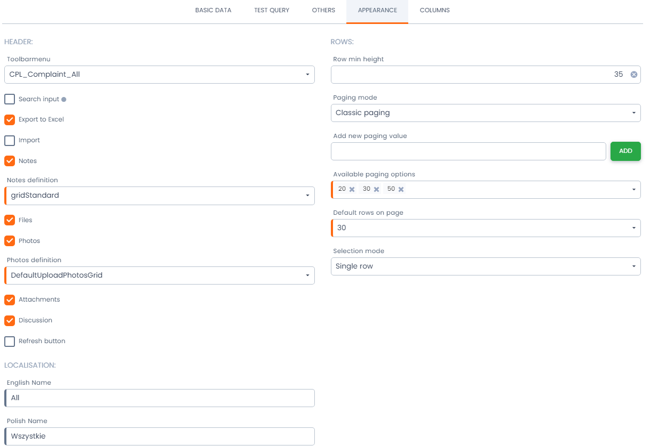The image size is (650, 446).
Task: Clear the Row min height value
Action: click(x=633, y=75)
